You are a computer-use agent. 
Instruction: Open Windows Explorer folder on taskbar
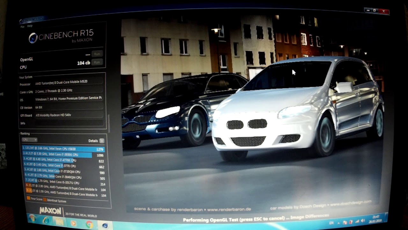(x=59, y=222)
